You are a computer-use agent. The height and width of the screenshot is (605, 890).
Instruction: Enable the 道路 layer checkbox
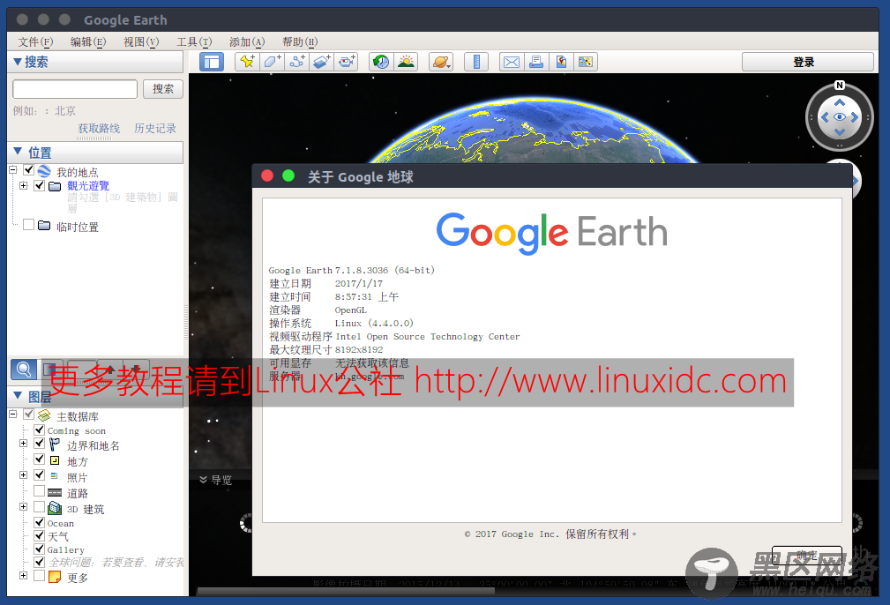39,491
